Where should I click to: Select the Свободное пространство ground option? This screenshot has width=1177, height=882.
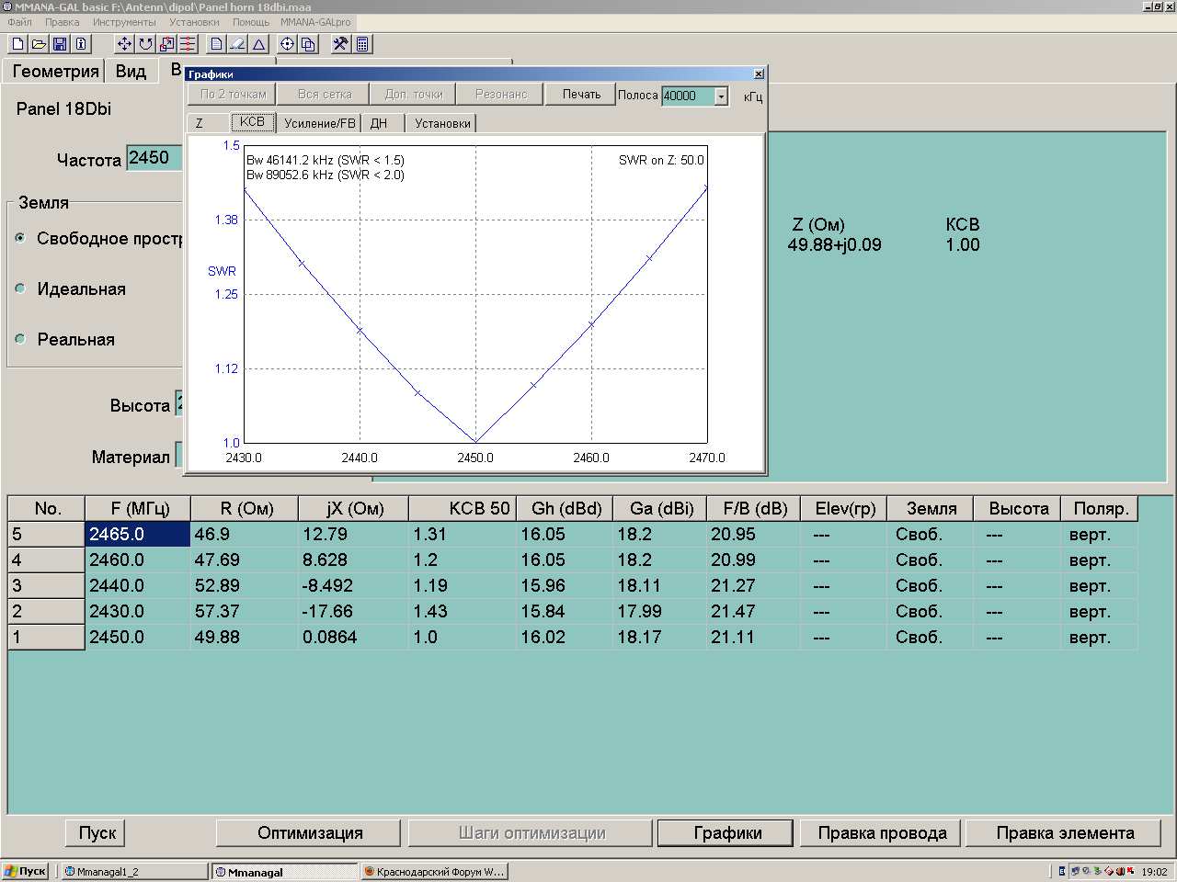tap(20, 238)
